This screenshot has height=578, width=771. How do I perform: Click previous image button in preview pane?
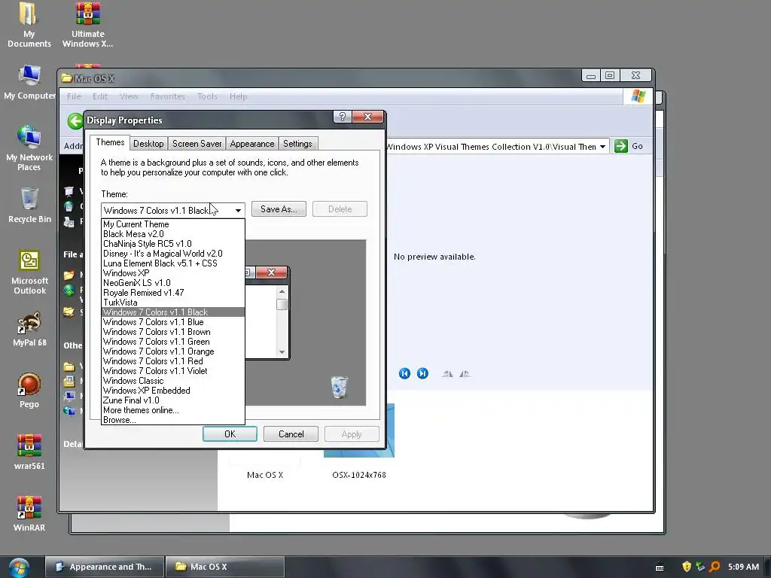pyautogui.click(x=404, y=373)
